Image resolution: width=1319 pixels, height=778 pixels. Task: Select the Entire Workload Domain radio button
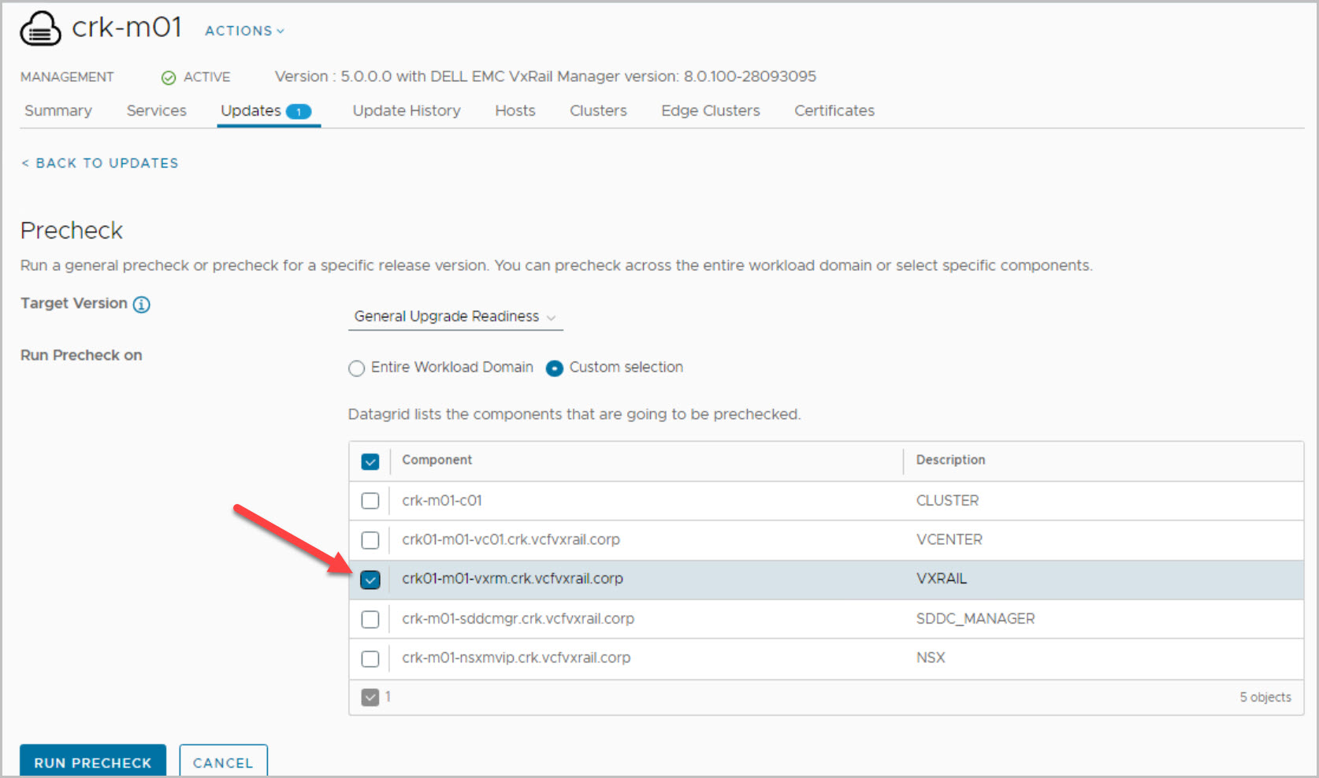click(357, 368)
